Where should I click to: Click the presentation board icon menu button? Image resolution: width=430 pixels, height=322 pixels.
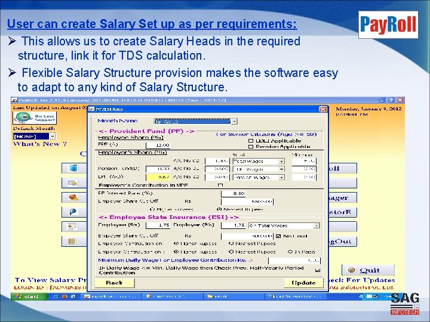73,227
